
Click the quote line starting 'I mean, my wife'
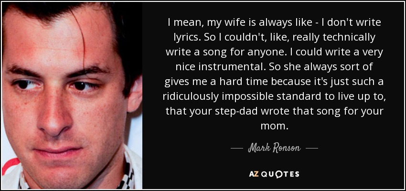pos(274,22)
